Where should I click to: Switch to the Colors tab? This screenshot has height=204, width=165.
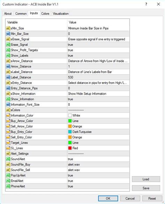point(45,14)
